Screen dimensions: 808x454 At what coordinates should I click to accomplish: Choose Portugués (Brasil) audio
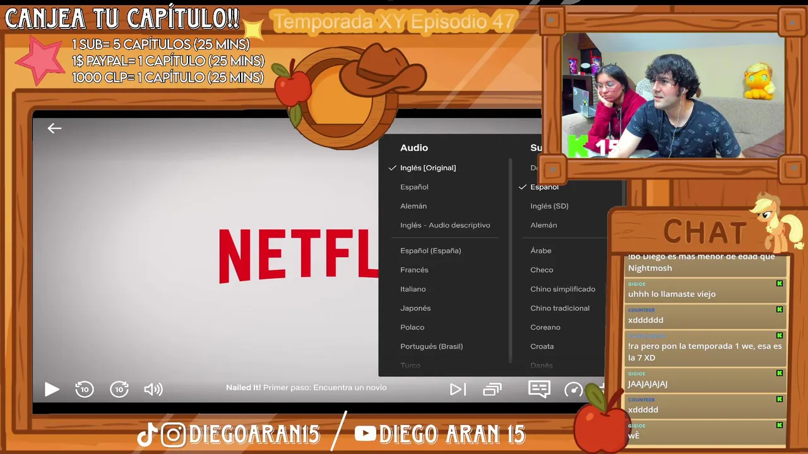click(x=431, y=346)
